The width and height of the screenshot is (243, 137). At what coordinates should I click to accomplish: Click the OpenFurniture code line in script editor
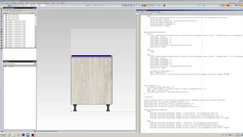coord(185,100)
